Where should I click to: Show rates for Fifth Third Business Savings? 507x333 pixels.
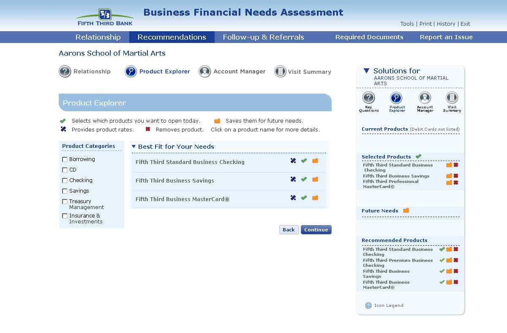(x=293, y=179)
